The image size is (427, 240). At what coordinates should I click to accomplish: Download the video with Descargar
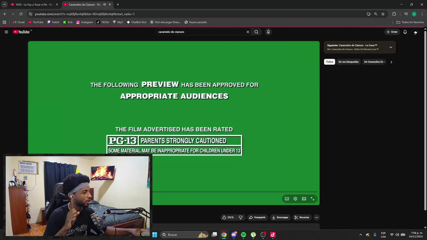point(280,217)
